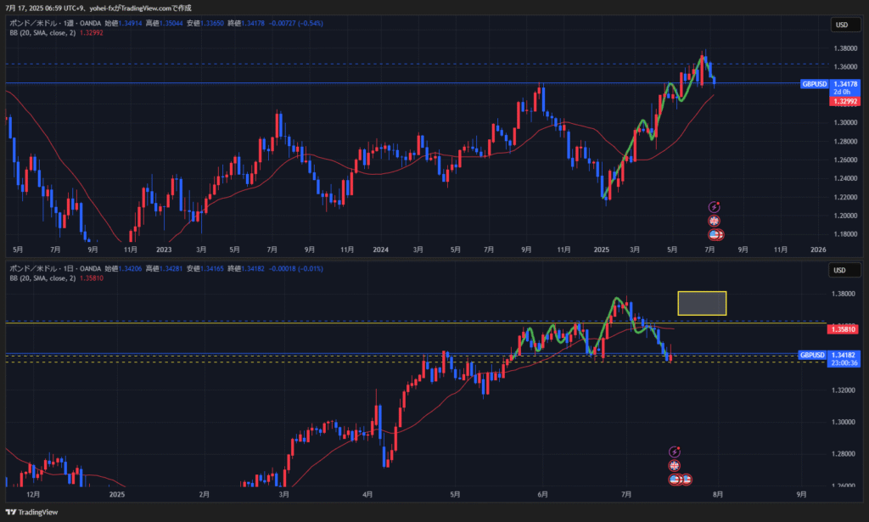This screenshot has height=522, width=869.
Task: Click the 1.20000 price axis tick
Action: click(845, 216)
